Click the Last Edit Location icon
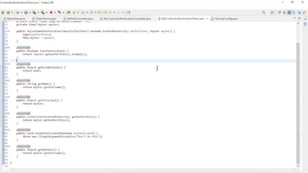 pos(100,12)
